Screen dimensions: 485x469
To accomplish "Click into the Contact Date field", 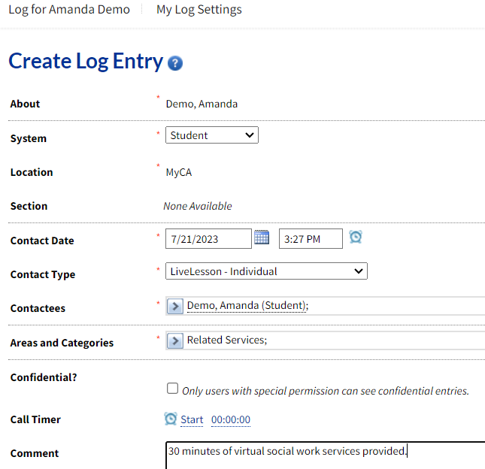I will [208, 239].
